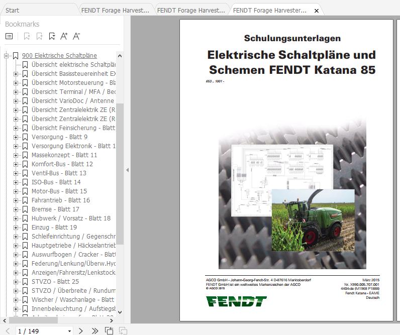Expand the Massekonzept - Blatt 11 node
The height and width of the screenshot is (335, 400).
16,155
